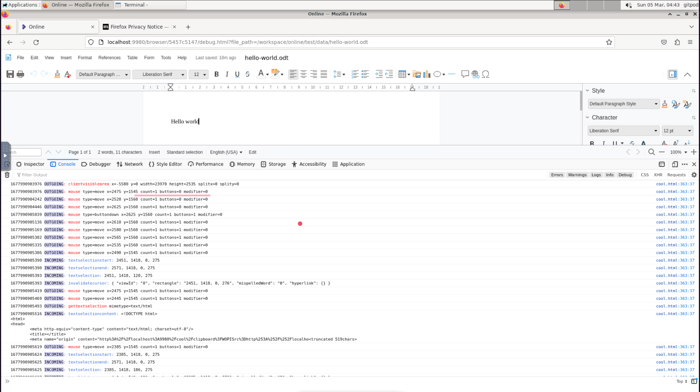Toggle bold formatting in toolbar
Image resolution: width=700 pixels, height=392 pixels.
pos(216,74)
